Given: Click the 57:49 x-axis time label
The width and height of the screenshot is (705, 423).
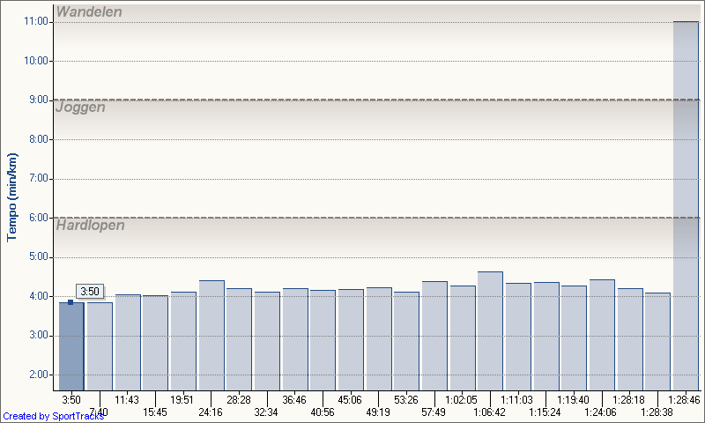Looking at the screenshot, I should tap(434, 412).
